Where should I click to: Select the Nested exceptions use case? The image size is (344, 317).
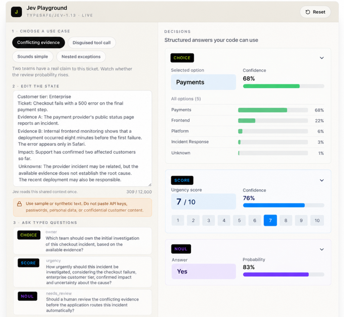(81, 57)
